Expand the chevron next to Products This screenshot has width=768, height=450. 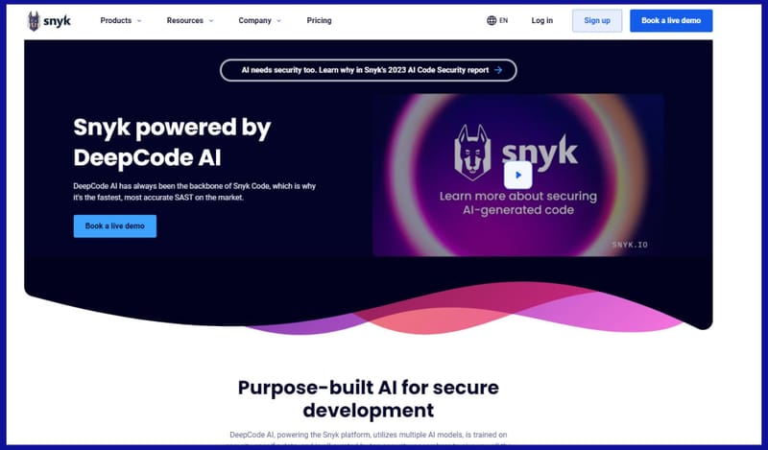(x=139, y=20)
